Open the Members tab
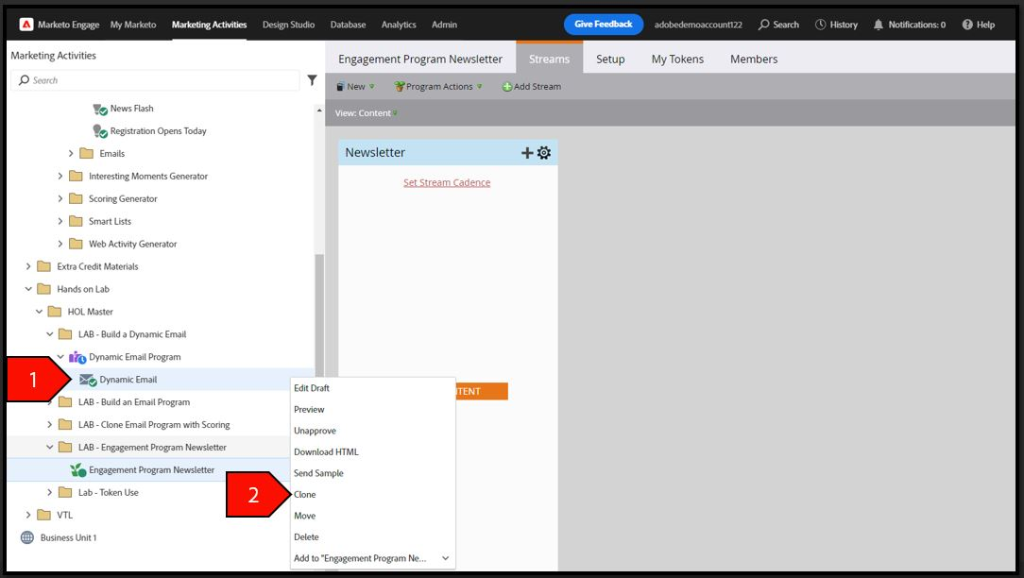The image size is (1024, 578). click(754, 59)
